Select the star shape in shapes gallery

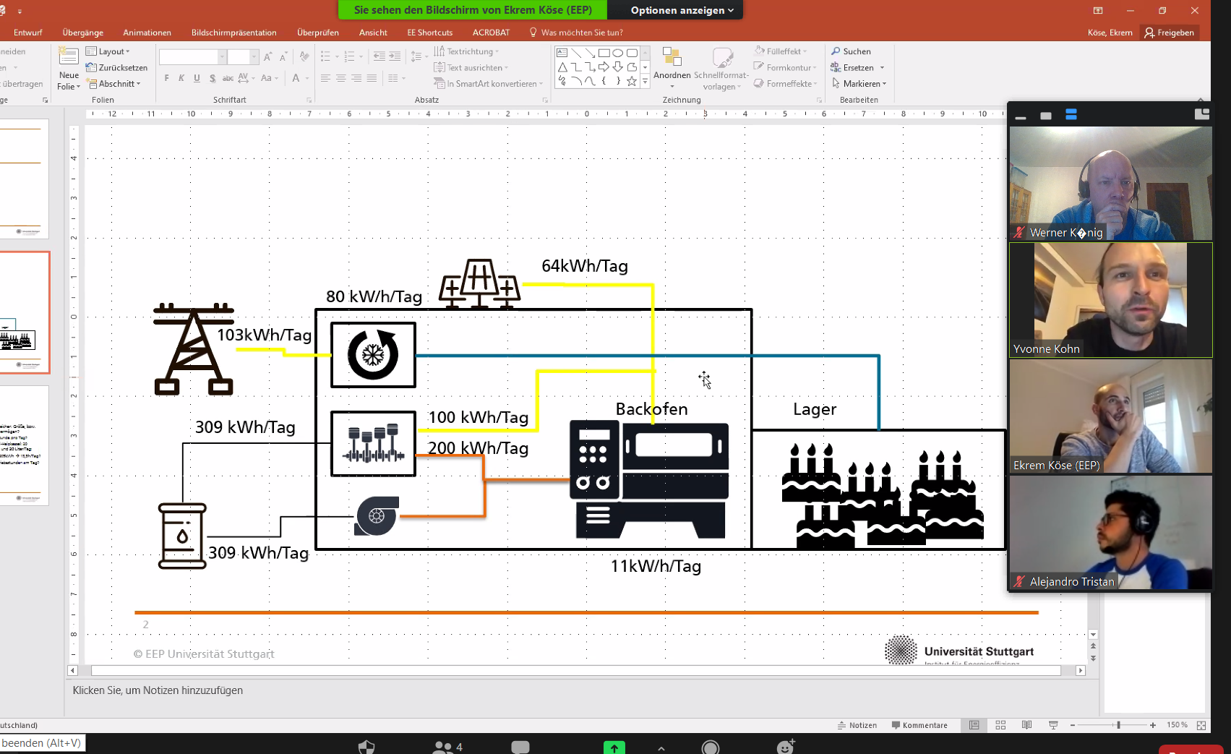632,81
